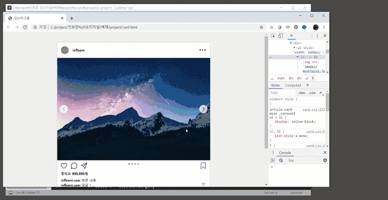
Task: Click JavaScript syntax in Sublime Text status bar
Action: click(296, 193)
